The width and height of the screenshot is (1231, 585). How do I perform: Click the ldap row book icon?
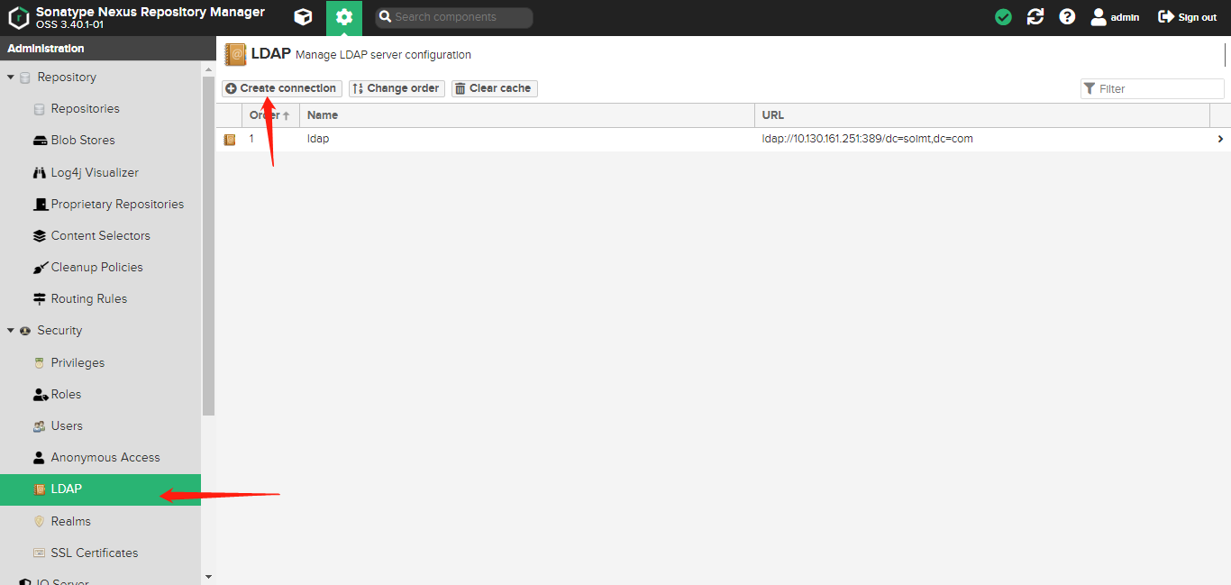tap(230, 140)
